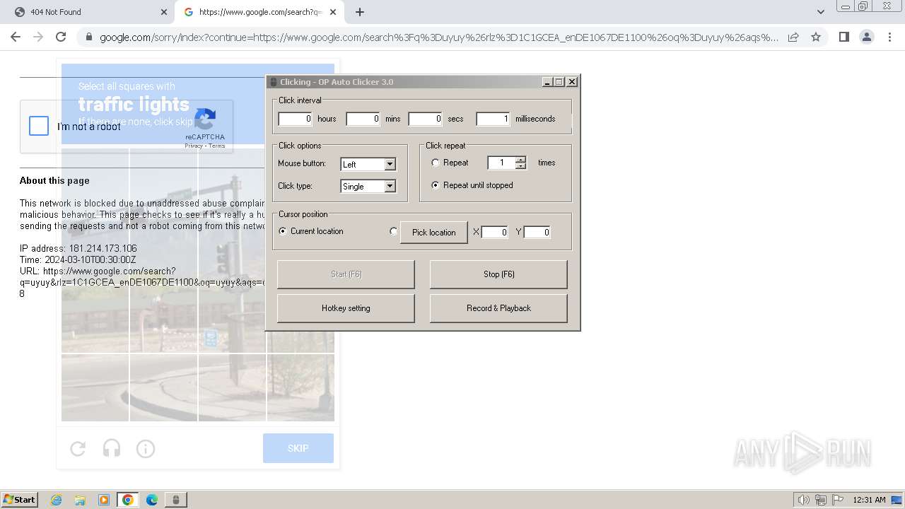Open the Mouse button dropdown

coord(368,164)
